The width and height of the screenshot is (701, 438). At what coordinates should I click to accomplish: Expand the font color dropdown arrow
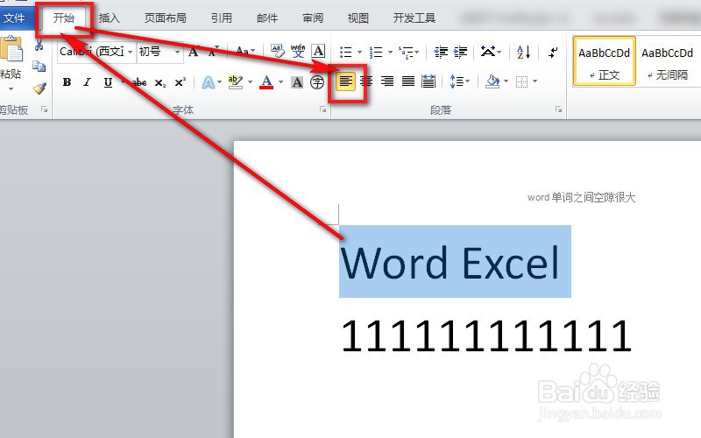[280, 81]
